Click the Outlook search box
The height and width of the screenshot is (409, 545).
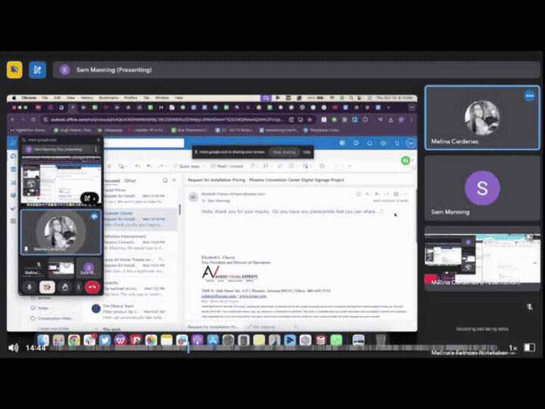[144, 143]
